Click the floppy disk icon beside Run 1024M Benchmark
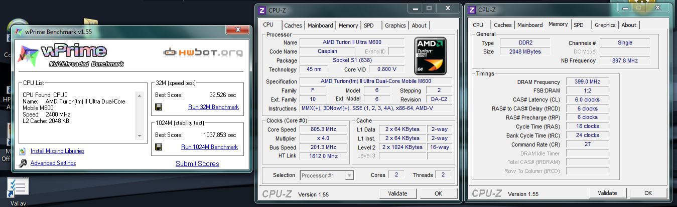 pyautogui.click(x=159, y=147)
